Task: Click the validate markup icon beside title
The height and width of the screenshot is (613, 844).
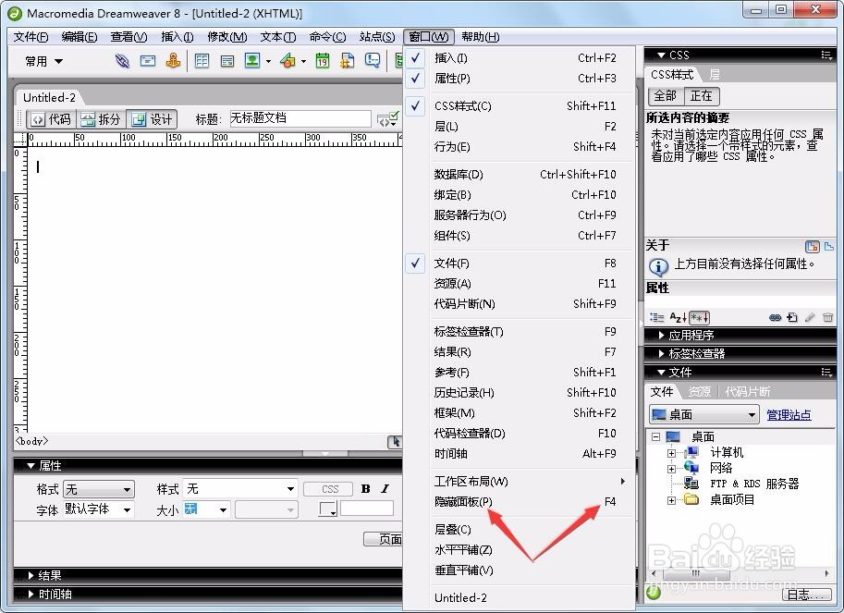Action: point(387,119)
